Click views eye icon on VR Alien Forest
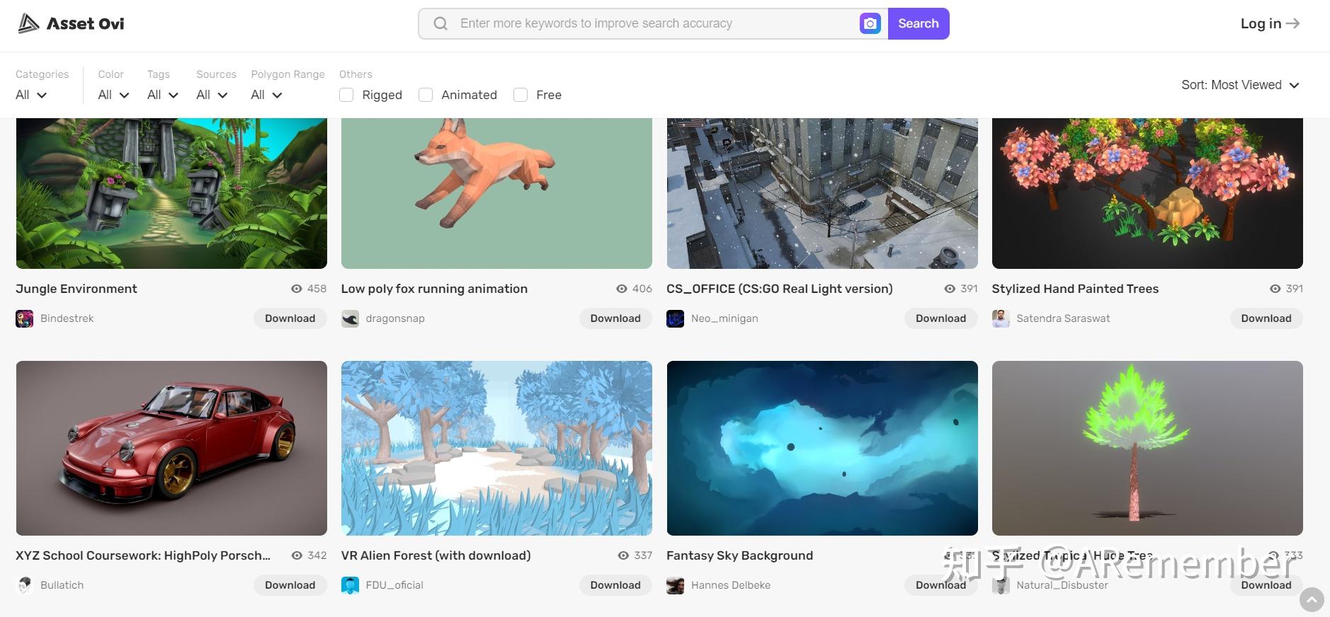Image resolution: width=1330 pixels, height=617 pixels. 623,555
